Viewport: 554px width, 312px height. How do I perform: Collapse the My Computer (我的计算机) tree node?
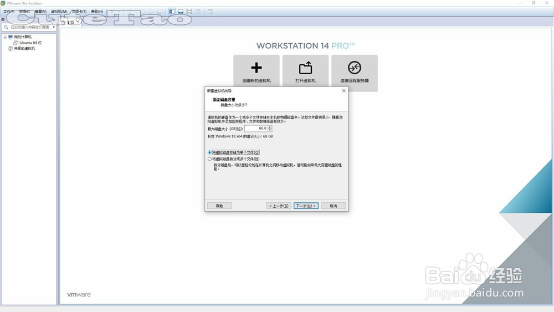coord(5,37)
